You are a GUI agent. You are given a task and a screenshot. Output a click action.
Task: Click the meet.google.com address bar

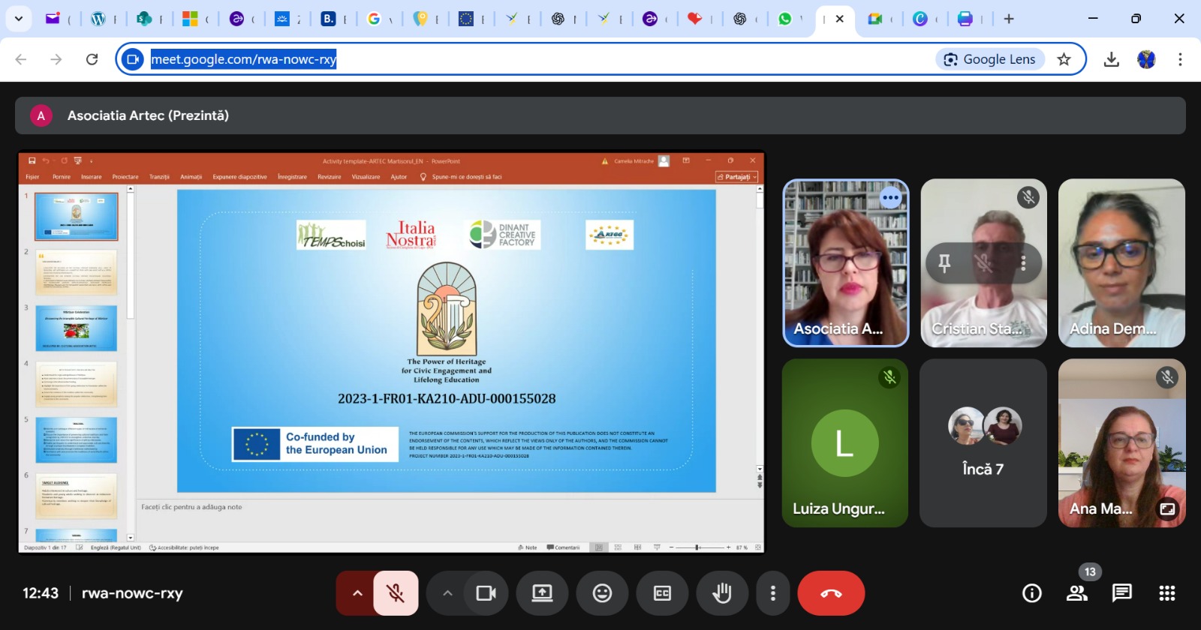click(x=525, y=59)
